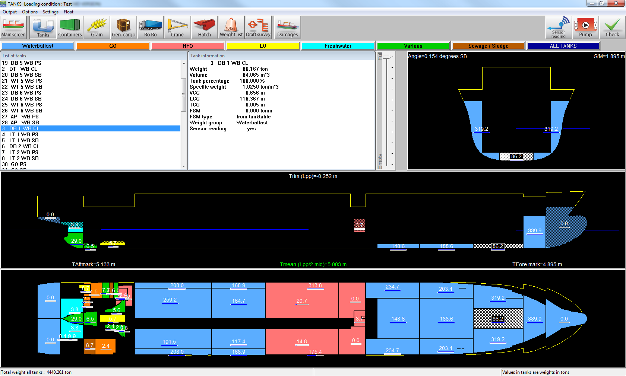Switch to the Waterballast tank group
The image size is (626, 376).
coord(38,46)
